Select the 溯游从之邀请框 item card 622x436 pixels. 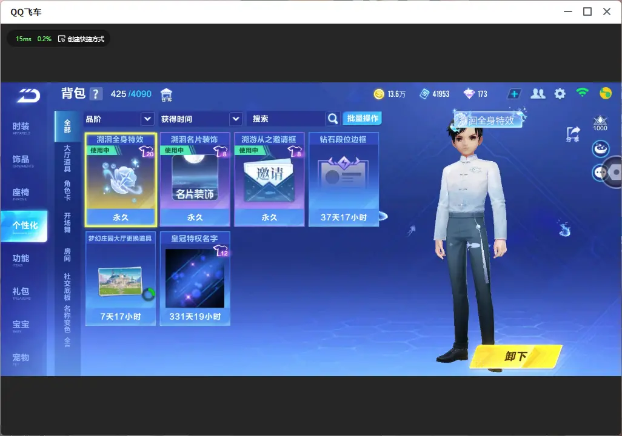coord(269,180)
